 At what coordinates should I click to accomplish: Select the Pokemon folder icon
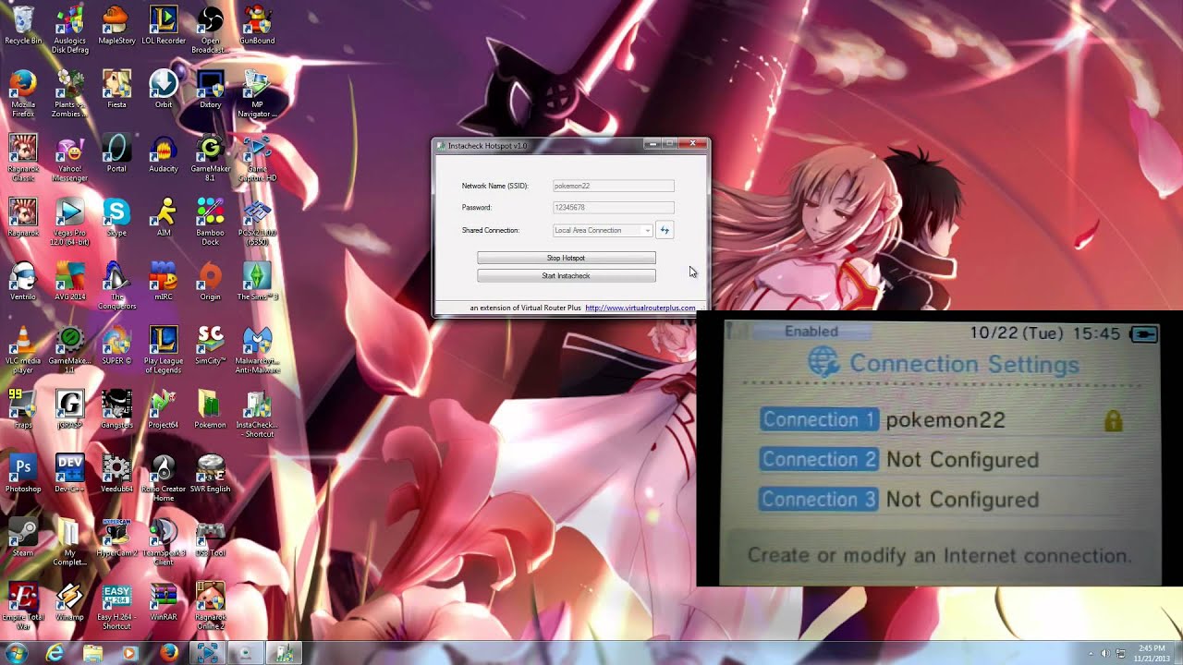click(x=210, y=408)
